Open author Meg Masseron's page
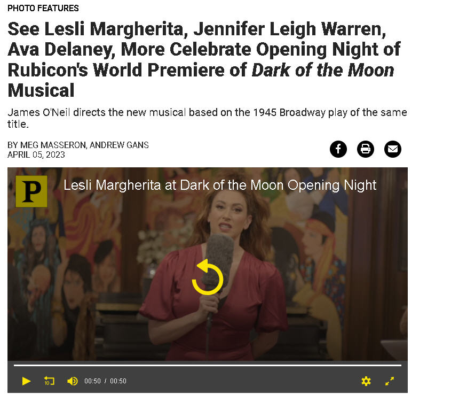The height and width of the screenshot is (394, 451). tap(53, 145)
